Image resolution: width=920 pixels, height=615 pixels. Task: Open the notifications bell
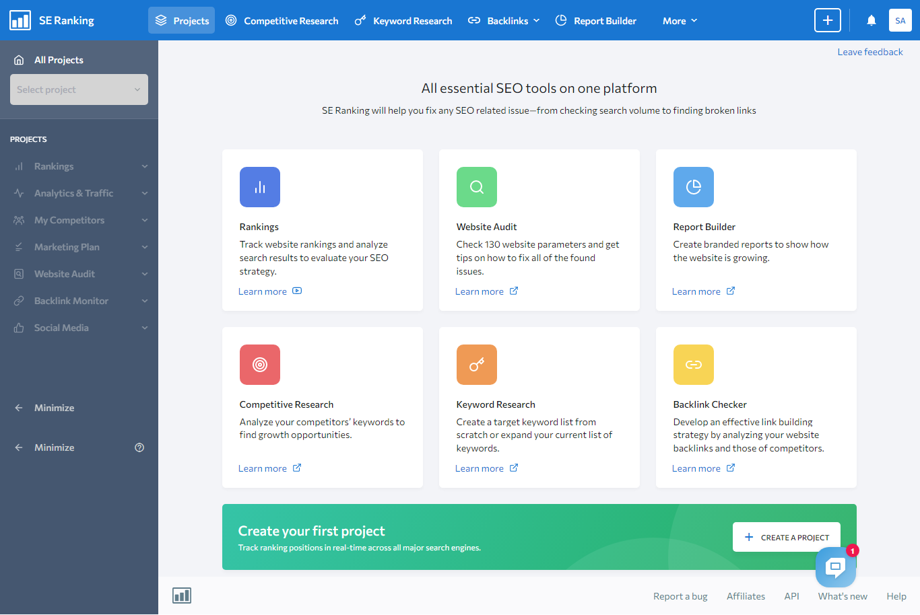[872, 20]
